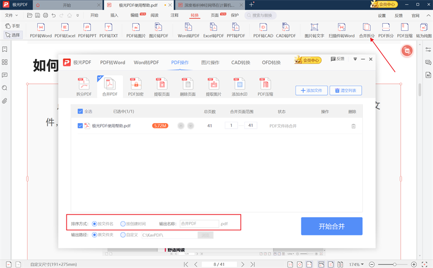Click the 开始合并 button

pyautogui.click(x=332, y=226)
